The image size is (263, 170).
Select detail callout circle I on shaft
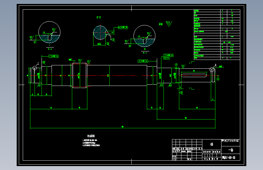(35, 68)
